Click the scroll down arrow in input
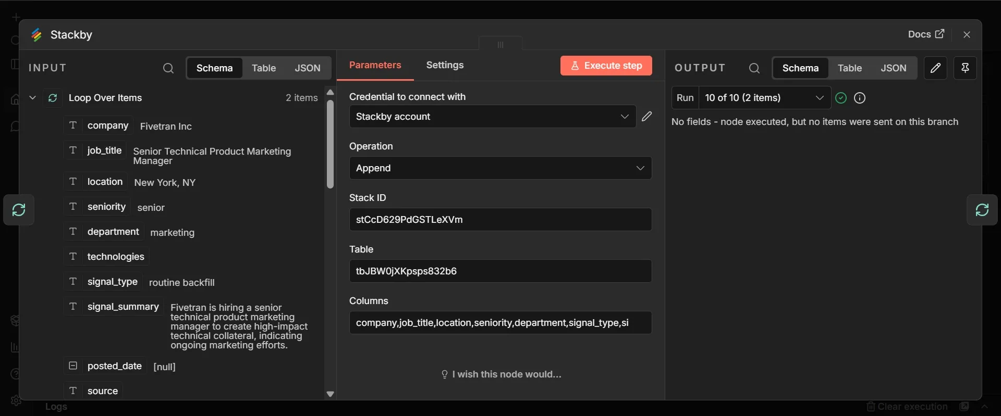The width and height of the screenshot is (1001, 416). point(330,394)
